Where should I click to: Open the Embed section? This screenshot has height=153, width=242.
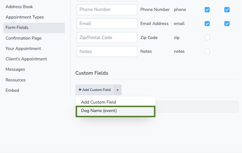coord(12,90)
